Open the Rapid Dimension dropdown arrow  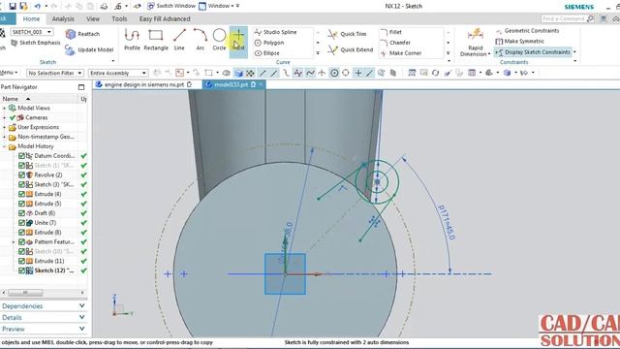click(489, 54)
